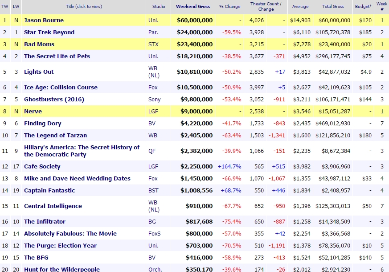View The Purge: Election Year page
This screenshot has height=272, width=389.
(60, 245)
